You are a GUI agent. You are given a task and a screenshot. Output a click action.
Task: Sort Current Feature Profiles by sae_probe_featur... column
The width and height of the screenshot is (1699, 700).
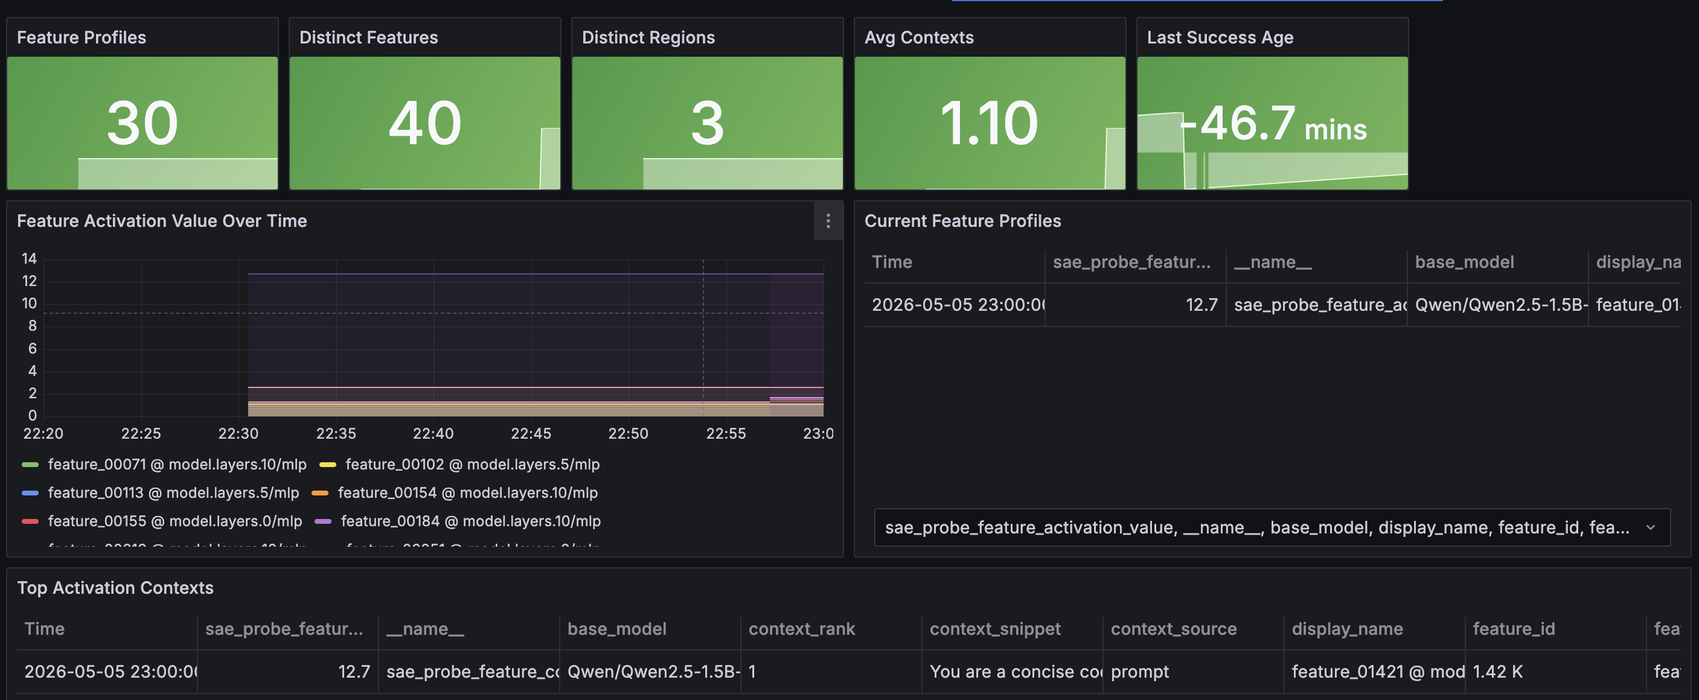[x=1132, y=262]
